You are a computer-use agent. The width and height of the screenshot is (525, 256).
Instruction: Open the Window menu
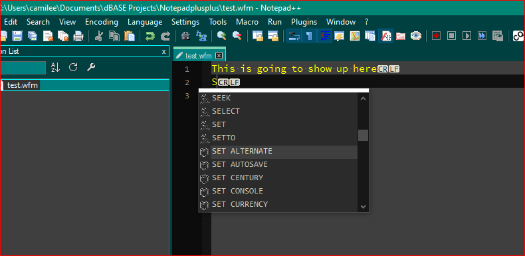click(x=341, y=22)
